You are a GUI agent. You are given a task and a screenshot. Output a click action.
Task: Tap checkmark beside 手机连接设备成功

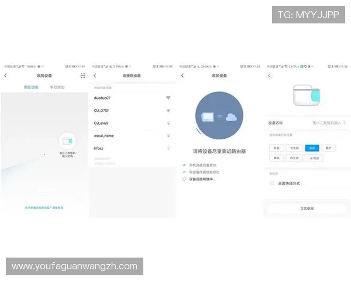pos(184,165)
